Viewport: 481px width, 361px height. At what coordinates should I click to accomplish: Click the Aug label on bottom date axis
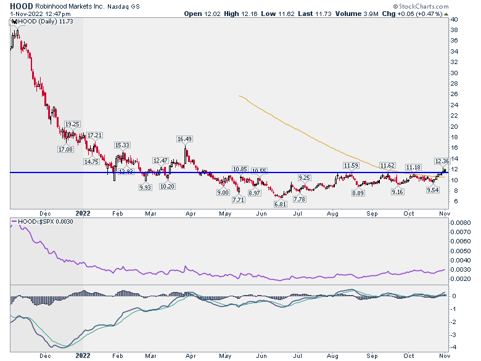point(332,356)
